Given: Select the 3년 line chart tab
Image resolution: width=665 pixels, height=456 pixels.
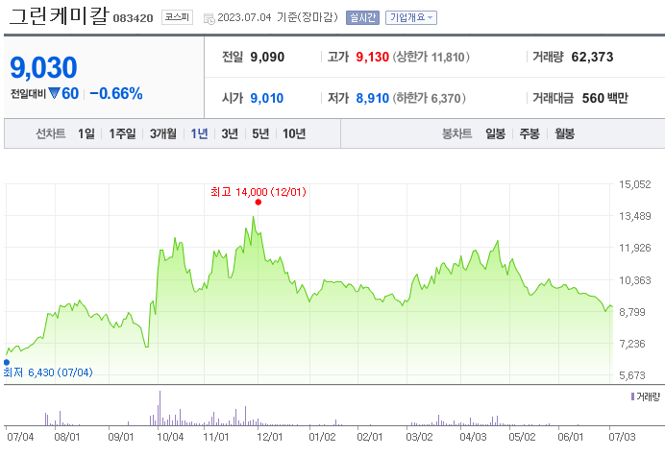Looking at the screenshot, I should point(230,133).
